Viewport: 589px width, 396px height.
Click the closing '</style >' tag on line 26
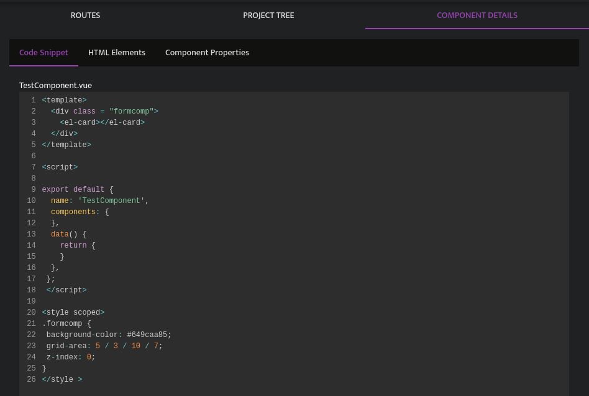point(62,379)
